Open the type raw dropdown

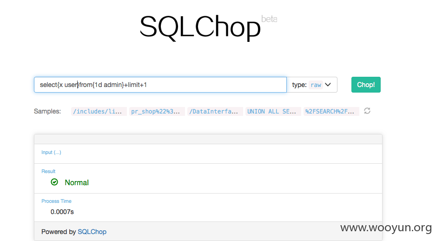(312, 85)
